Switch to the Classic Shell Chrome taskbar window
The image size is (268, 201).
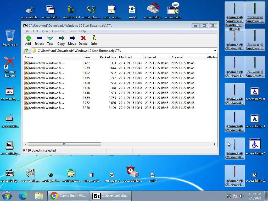[x=68, y=196]
